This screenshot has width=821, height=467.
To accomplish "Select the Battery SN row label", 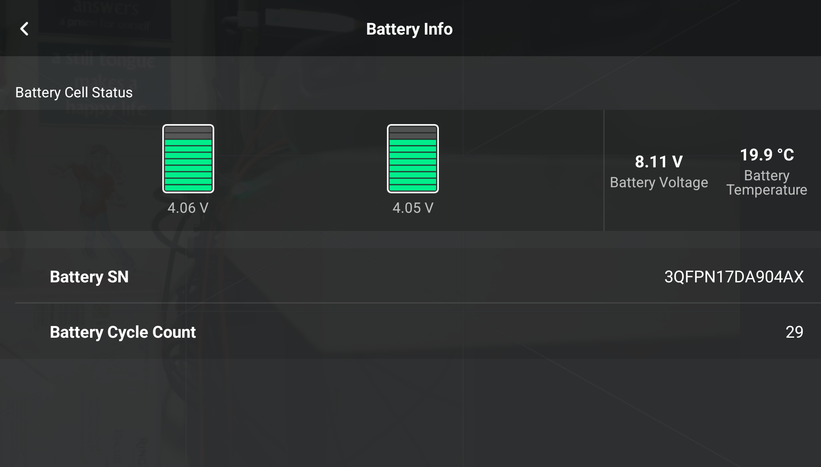I will [89, 277].
